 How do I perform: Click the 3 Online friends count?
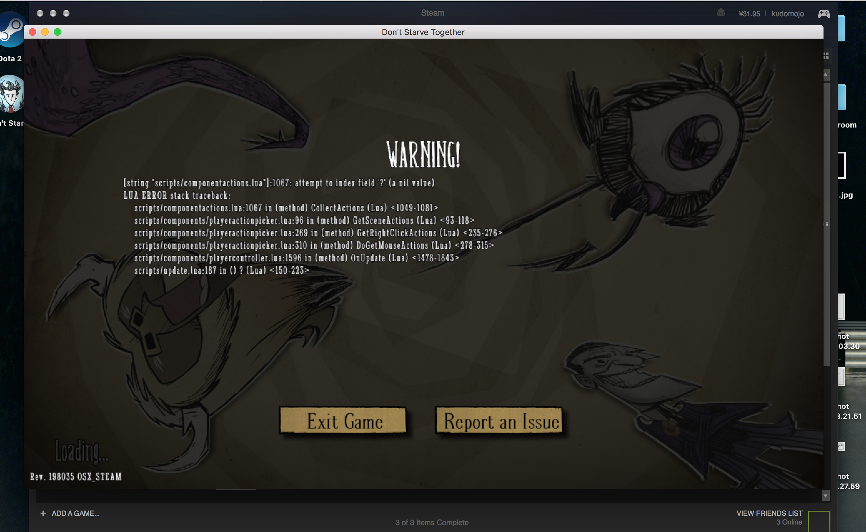[x=789, y=522]
